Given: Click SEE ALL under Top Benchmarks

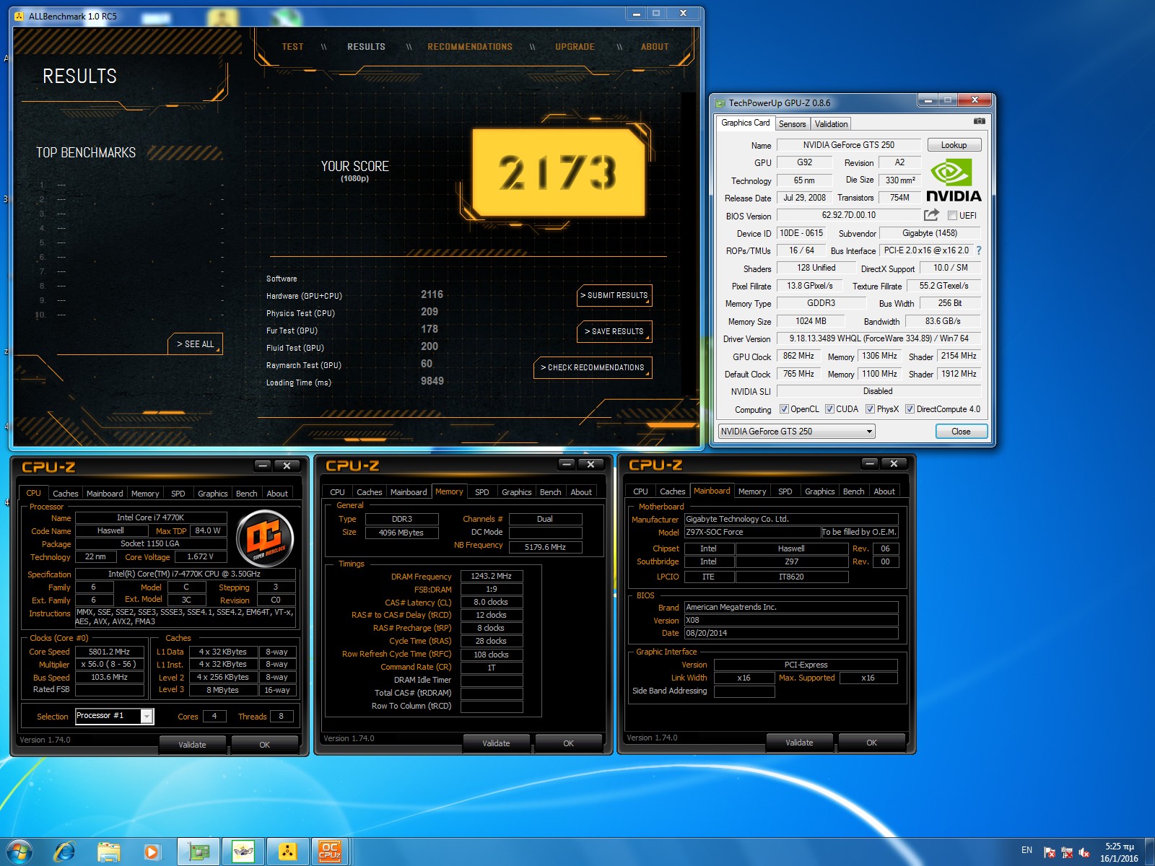Looking at the screenshot, I should [196, 344].
